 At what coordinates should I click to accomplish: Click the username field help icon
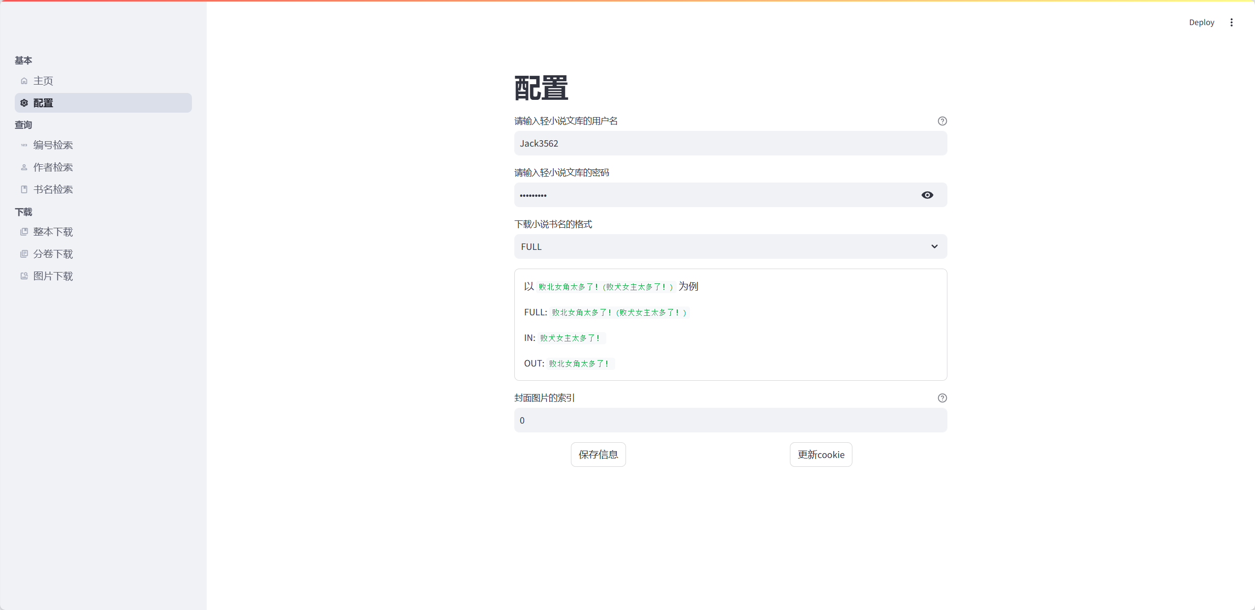[x=942, y=121]
